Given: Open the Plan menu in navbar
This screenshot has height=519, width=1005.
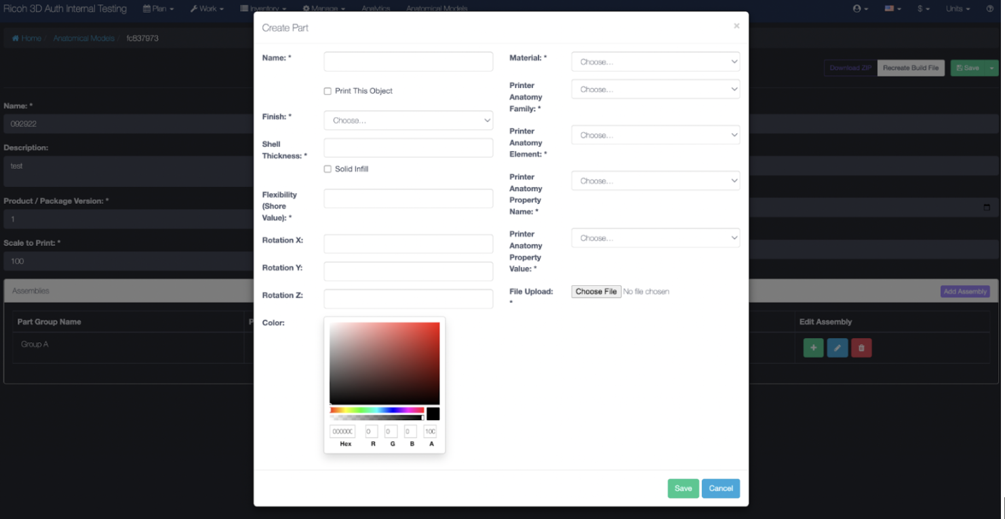Looking at the screenshot, I should (159, 9).
